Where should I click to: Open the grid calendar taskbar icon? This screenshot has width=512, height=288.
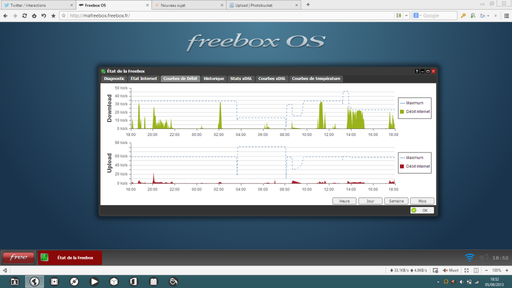pyautogui.click(x=153, y=281)
